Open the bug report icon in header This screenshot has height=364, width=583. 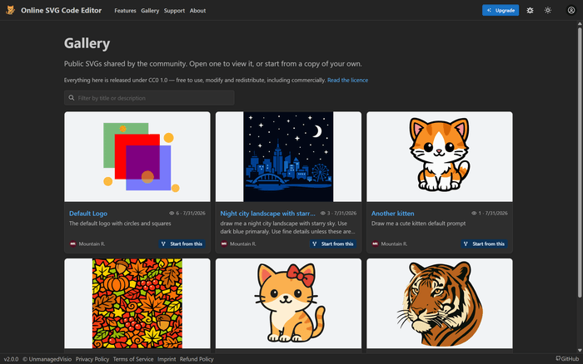530,11
